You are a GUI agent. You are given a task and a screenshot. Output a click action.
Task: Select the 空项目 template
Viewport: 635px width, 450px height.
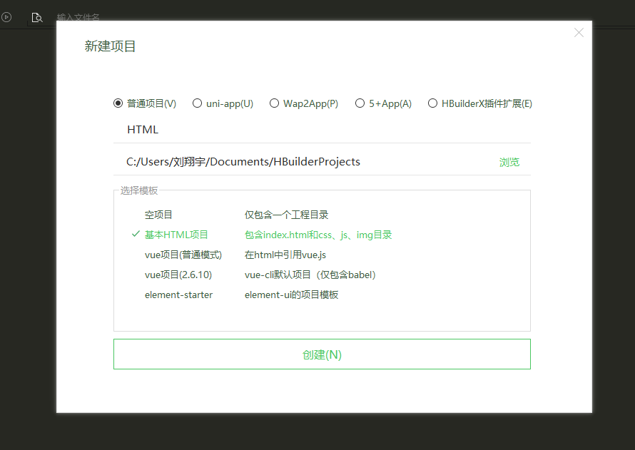click(x=158, y=215)
